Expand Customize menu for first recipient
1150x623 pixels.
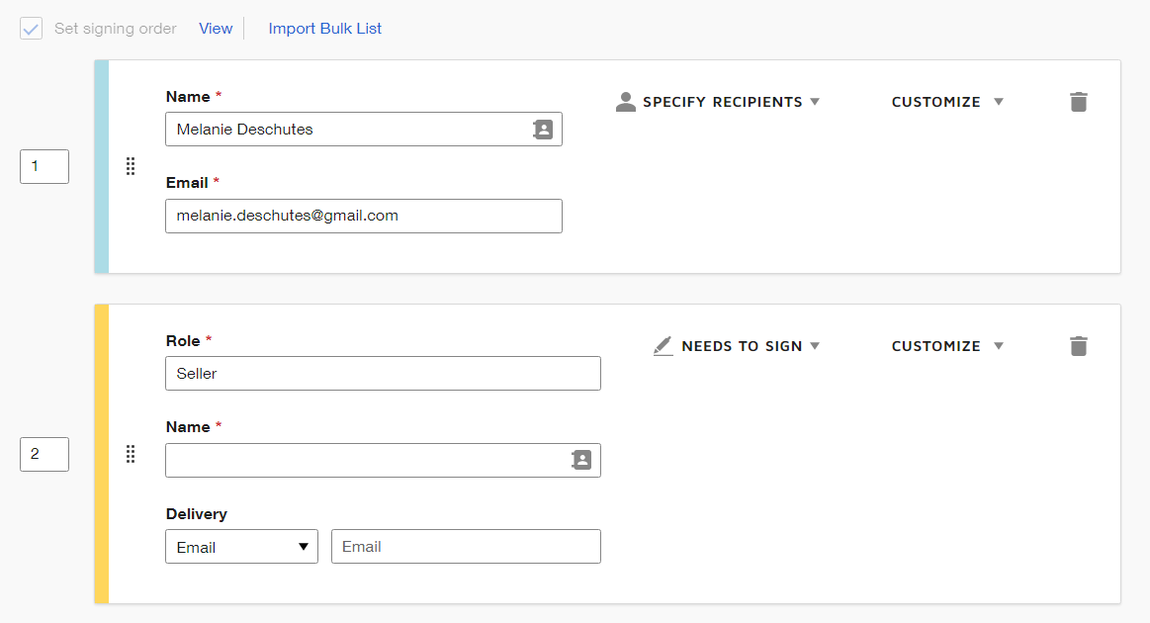[947, 102]
